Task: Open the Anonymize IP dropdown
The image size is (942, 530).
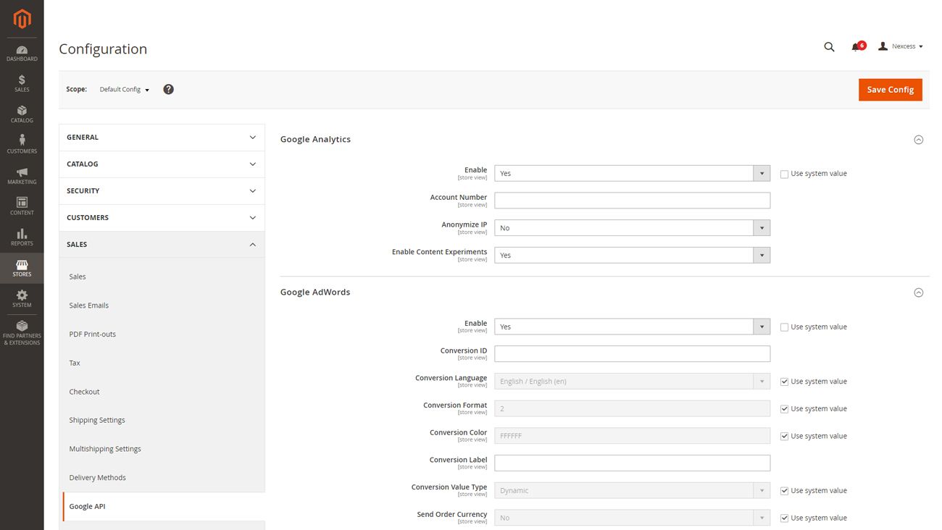Action: pos(762,227)
